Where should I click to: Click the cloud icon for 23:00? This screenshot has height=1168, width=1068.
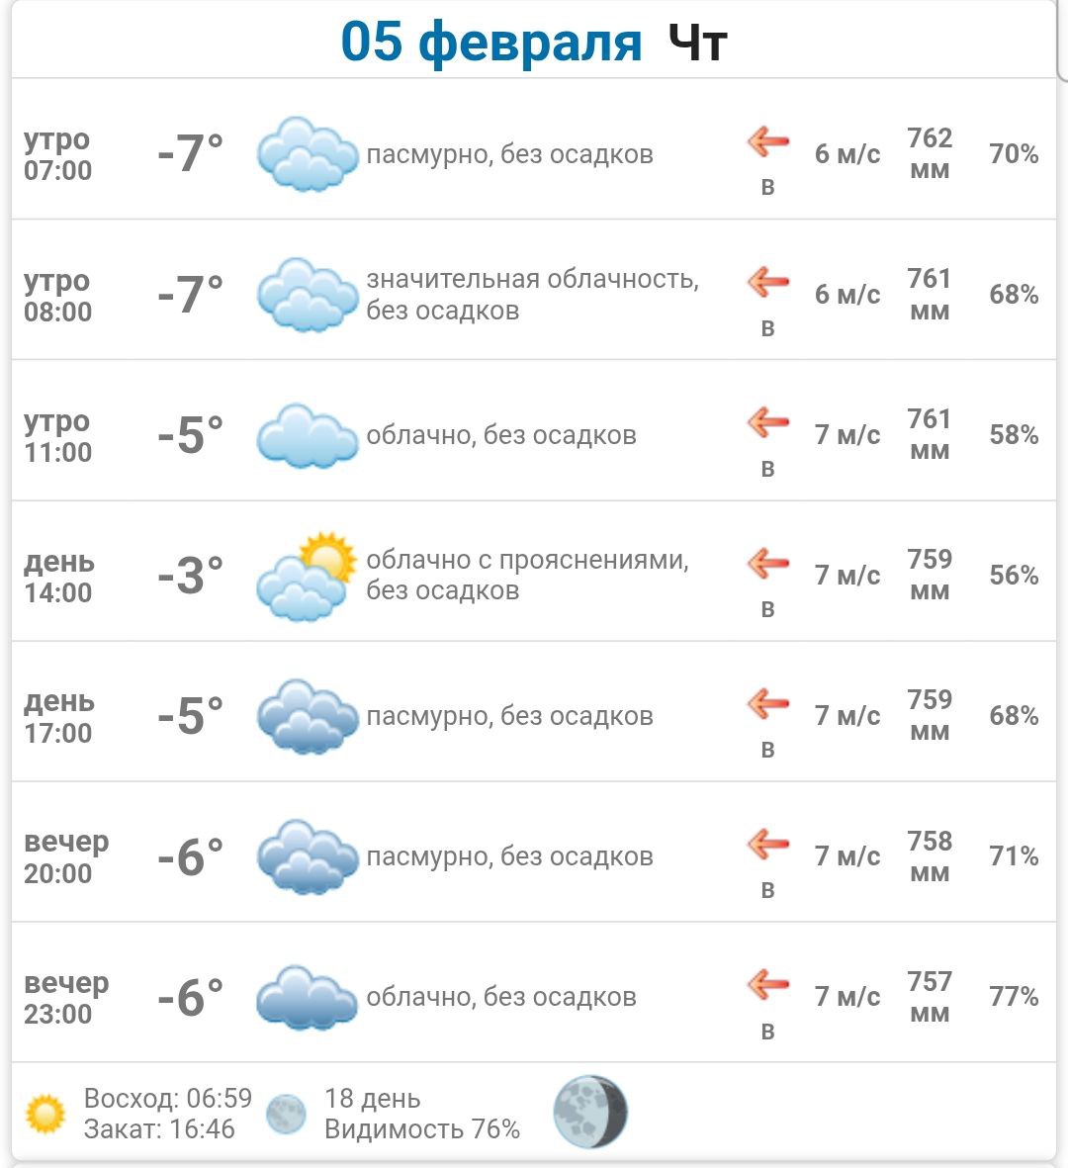[x=307, y=997]
